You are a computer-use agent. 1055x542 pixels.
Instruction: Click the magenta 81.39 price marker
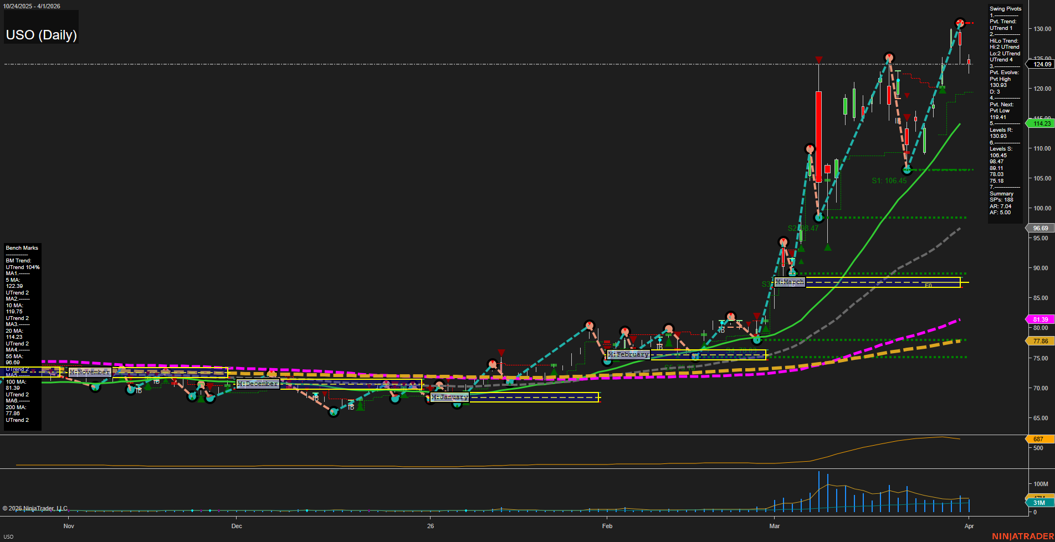(1041, 319)
